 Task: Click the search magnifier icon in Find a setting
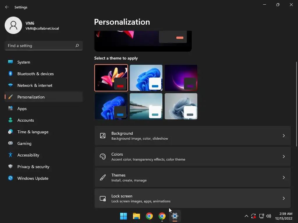pos(77,46)
